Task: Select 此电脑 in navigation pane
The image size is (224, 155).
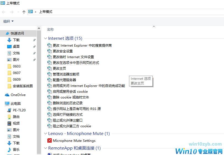Action: tap(16, 104)
